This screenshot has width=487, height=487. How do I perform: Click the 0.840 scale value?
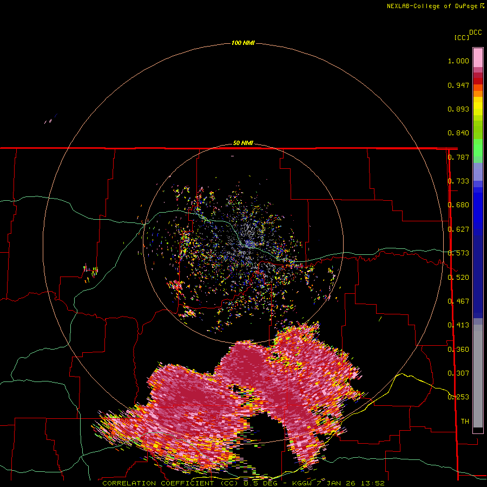pyautogui.click(x=458, y=133)
